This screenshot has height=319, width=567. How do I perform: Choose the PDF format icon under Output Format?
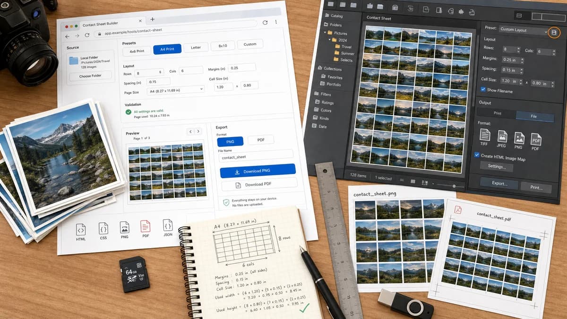(536, 140)
